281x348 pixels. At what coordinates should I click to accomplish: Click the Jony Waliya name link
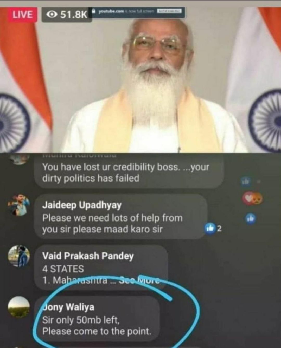point(68,307)
